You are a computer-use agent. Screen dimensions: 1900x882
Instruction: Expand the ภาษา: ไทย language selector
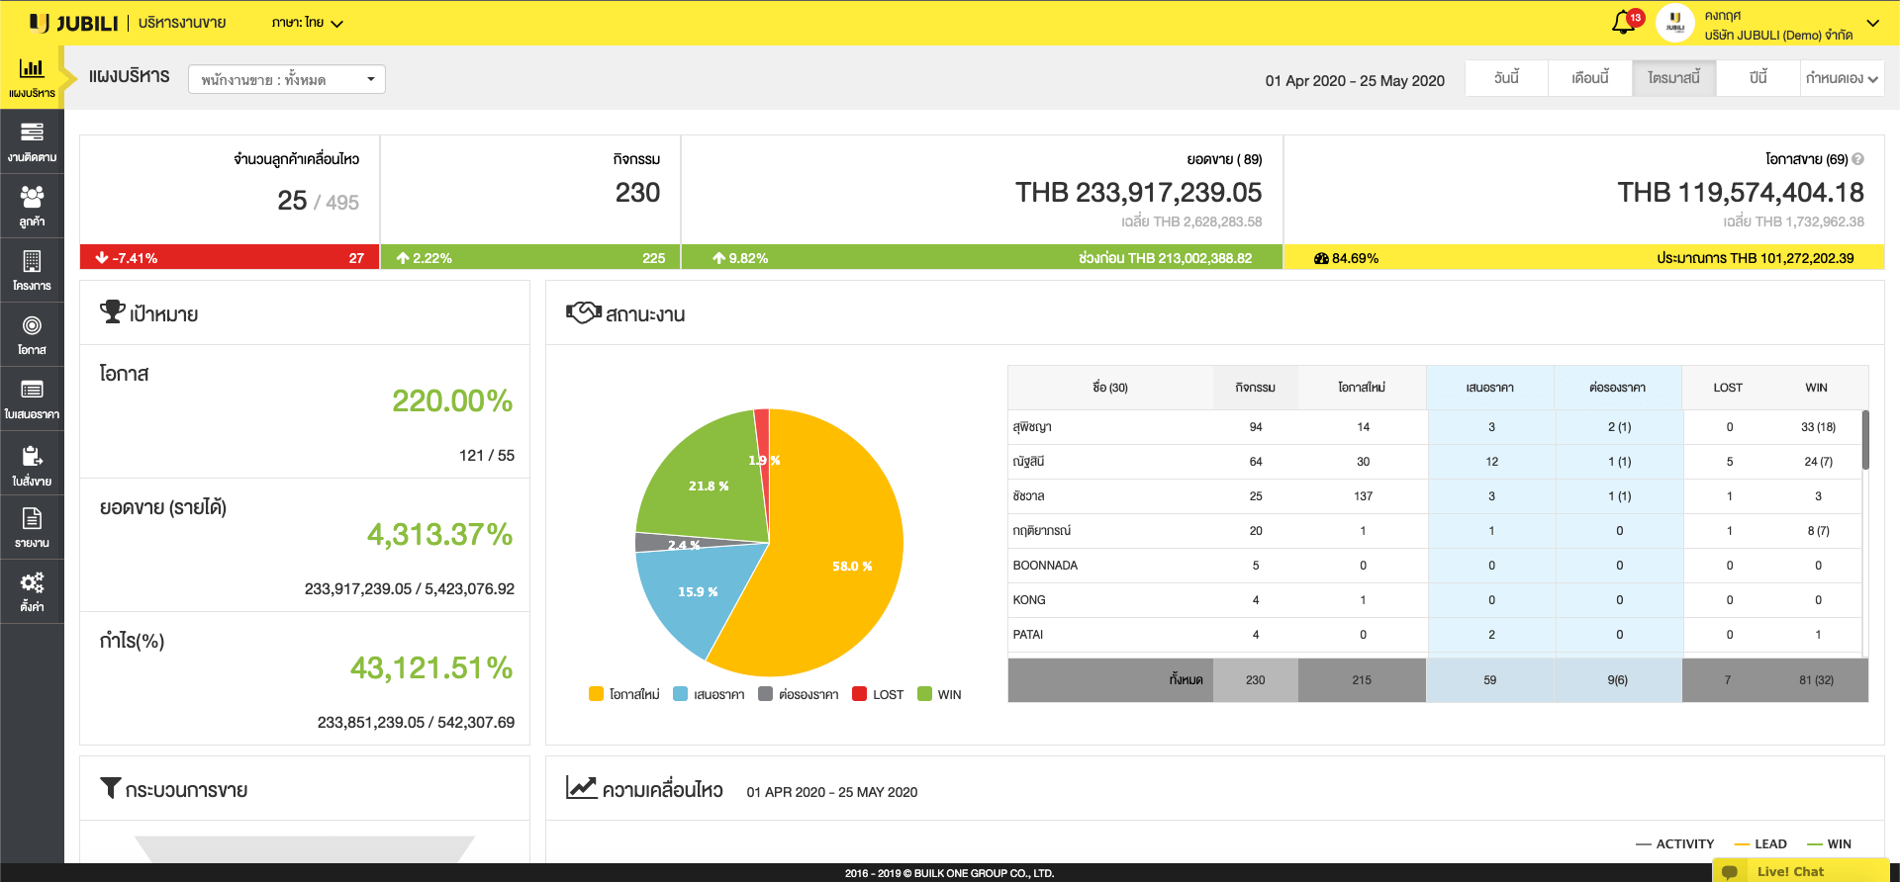(x=307, y=23)
